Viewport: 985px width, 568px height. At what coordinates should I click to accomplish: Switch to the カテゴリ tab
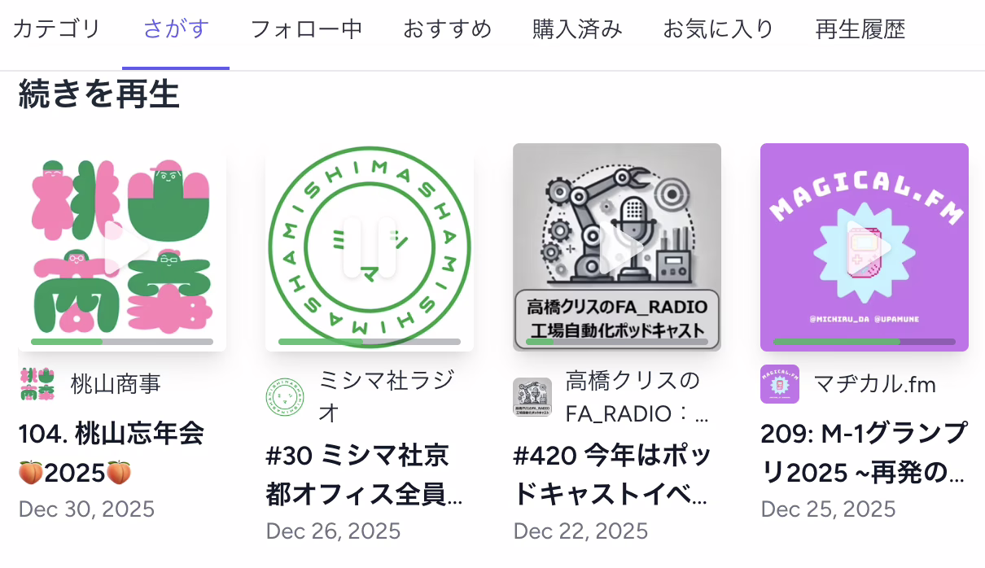tap(57, 30)
